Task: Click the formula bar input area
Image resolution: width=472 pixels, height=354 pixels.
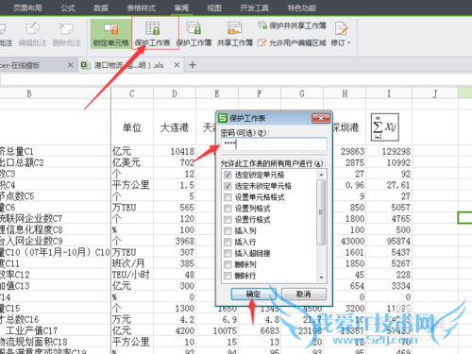Action: [x=236, y=79]
